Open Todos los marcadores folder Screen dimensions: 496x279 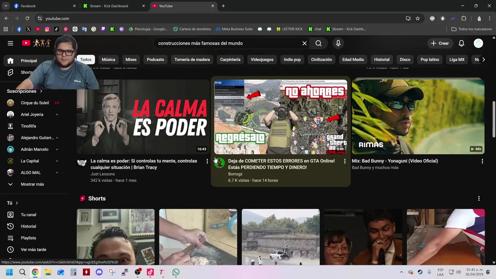pos(472,29)
